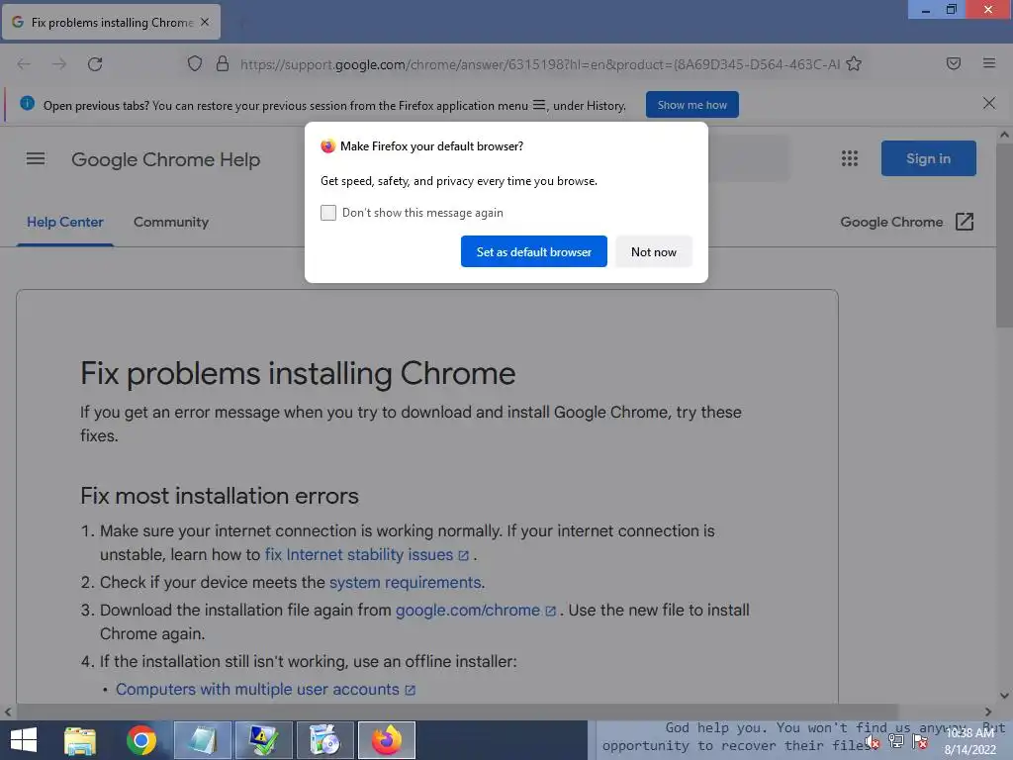Viewport: 1013px width, 760px height.
Task: Click the horizontal scrollbar thumb
Action: click(456, 712)
